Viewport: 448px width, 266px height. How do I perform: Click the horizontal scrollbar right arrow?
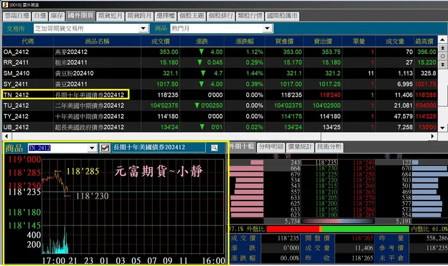click(433, 136)
